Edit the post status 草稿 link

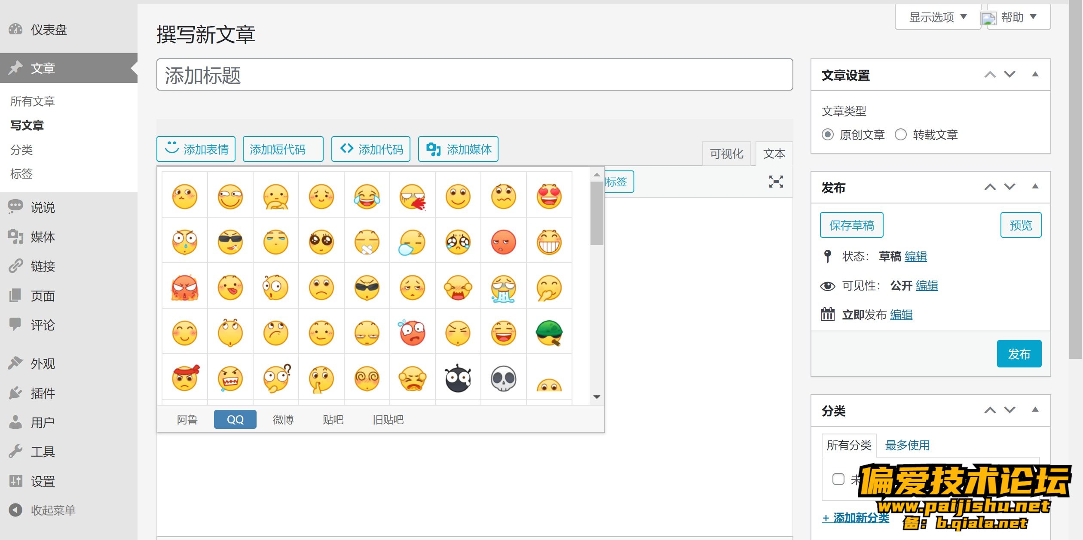tap(915, 256)
